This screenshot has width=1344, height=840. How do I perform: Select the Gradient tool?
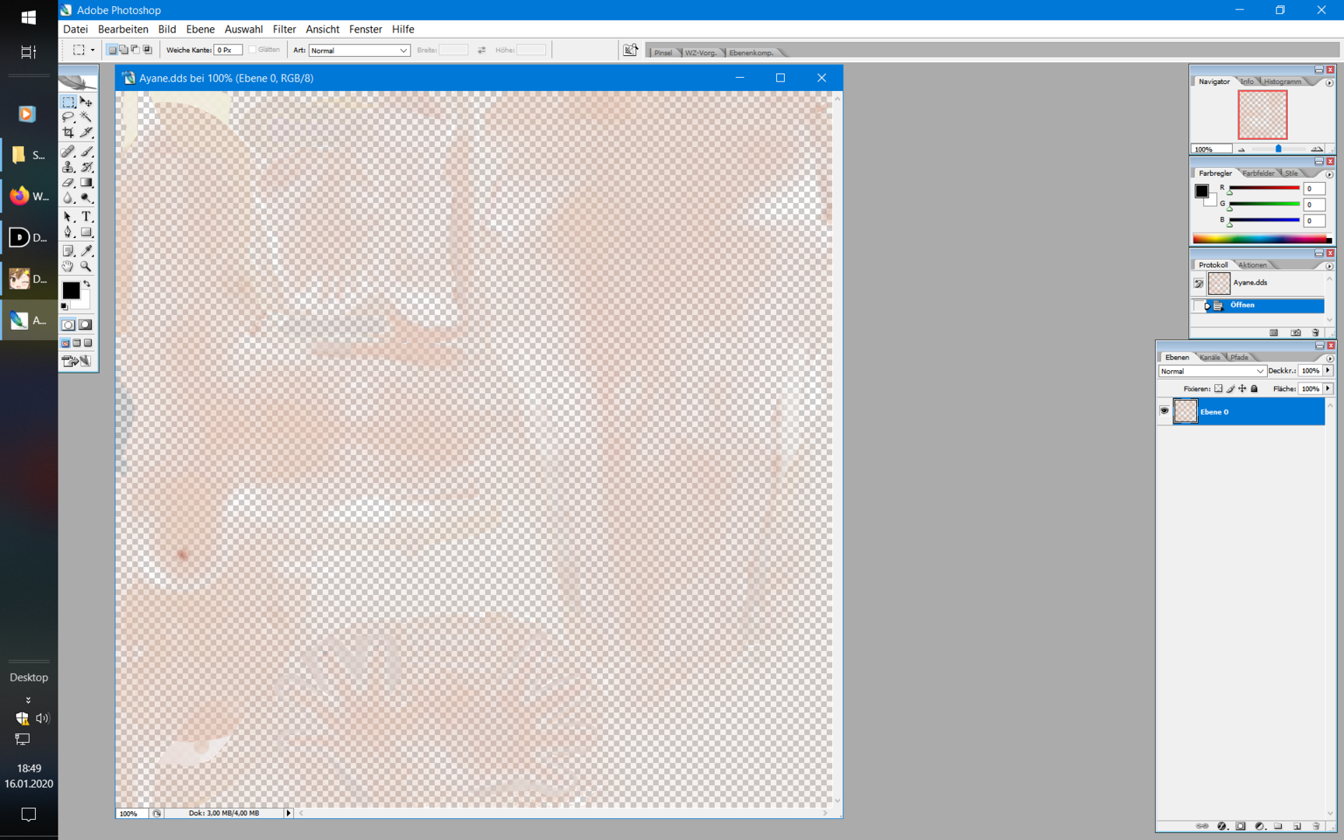(x=86, y=183)
